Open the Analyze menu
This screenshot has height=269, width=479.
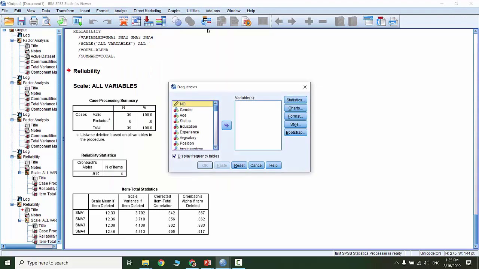pos(121,11)
